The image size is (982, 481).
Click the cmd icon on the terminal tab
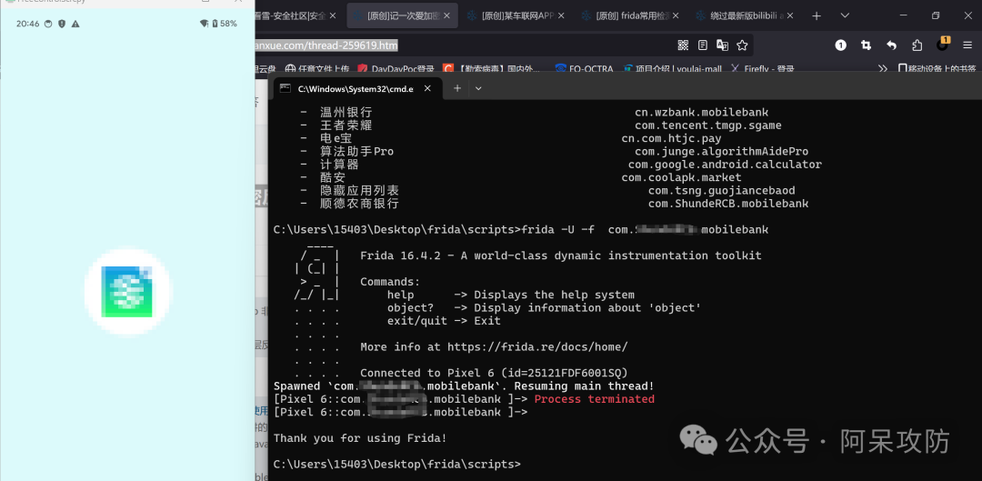click(285, 88)
